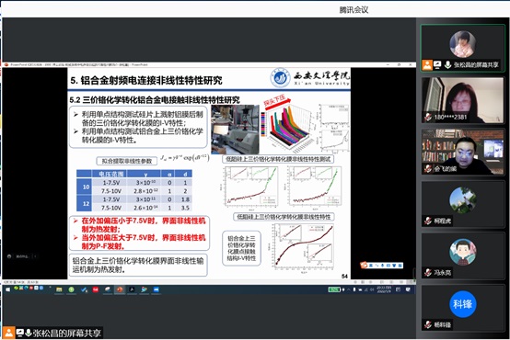Open the red app icon in taskbar
Image resolution: width=510 pixels, height=340 pixels.
click(x=96, y=289)
